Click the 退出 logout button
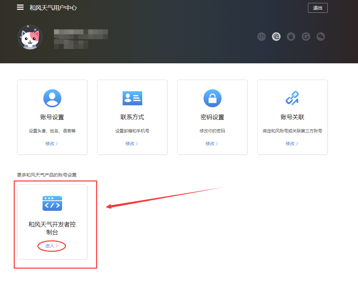 pyautogui.click(x=317, y=8)
